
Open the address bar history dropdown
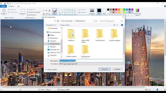94,21
